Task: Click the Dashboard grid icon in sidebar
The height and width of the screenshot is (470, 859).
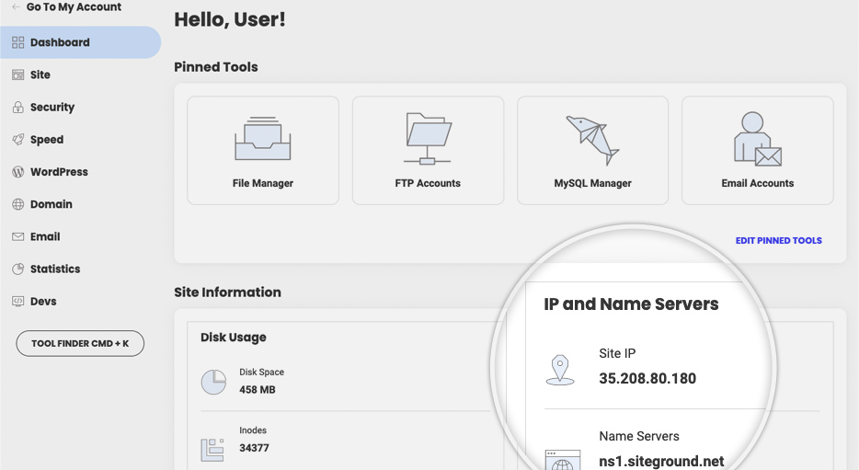Action: tap(18, 42)
